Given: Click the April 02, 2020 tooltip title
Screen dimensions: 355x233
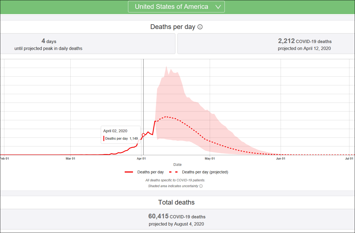Looking at the screenshot, I should coord(115,131).
